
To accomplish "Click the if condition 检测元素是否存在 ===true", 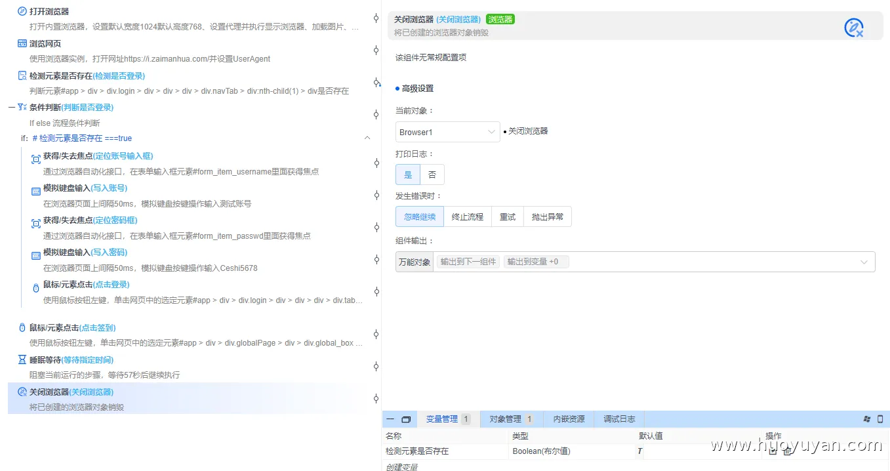I will (x=82, y=138).
